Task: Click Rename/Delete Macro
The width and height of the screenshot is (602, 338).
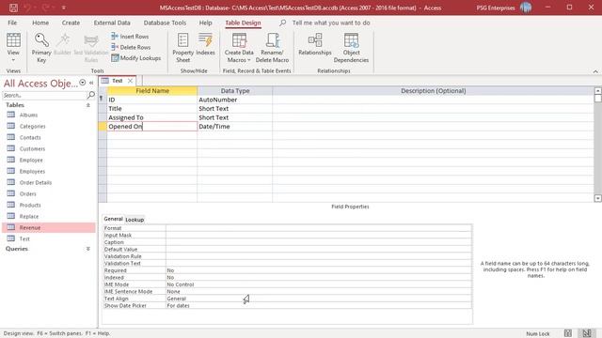Action: (272, 48)
